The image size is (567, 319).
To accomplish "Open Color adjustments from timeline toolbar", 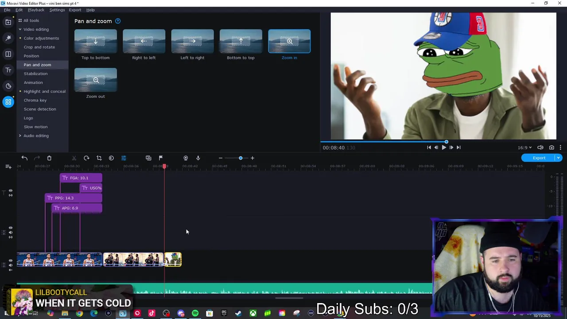I will click(111, 158).
